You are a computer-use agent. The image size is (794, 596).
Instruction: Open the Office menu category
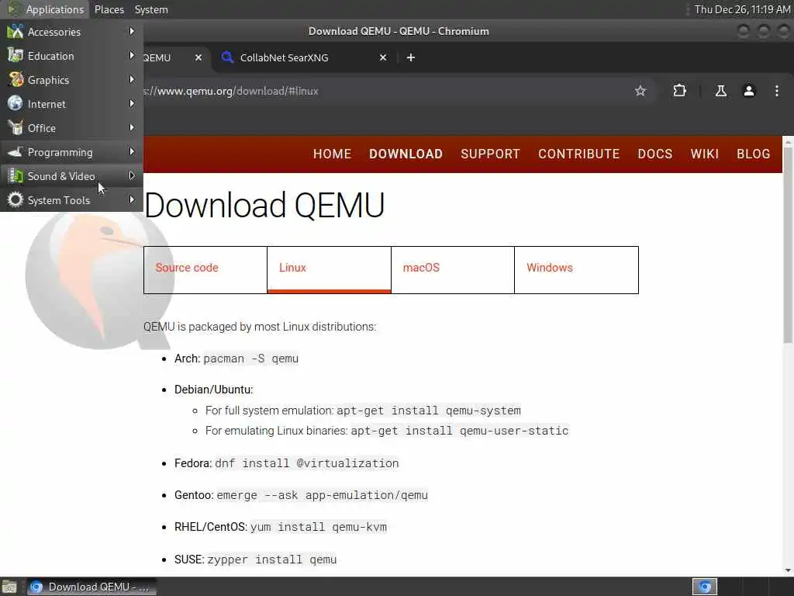[71, 128]
